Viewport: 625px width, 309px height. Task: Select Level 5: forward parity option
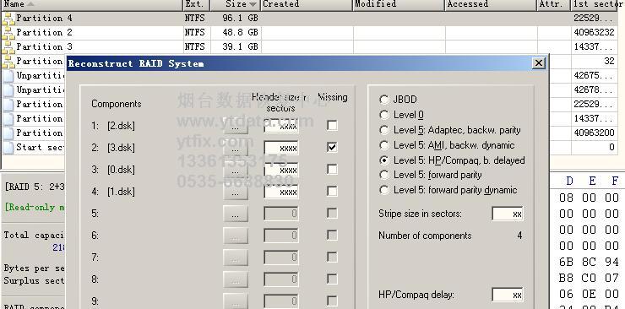383,175
